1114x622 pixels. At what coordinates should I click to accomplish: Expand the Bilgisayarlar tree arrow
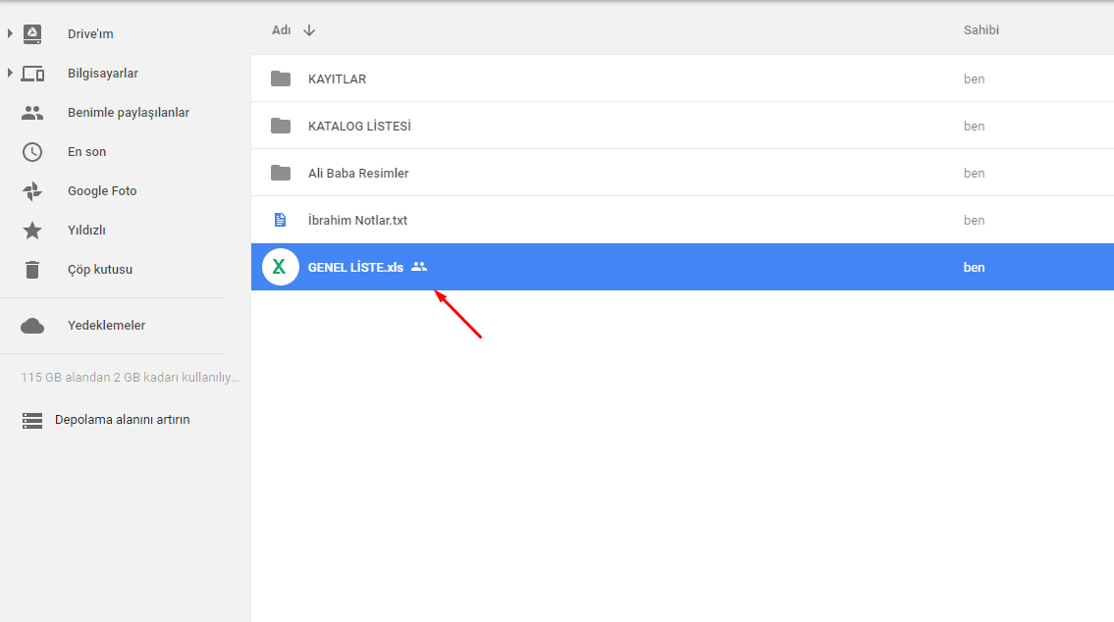click(10, 73)
